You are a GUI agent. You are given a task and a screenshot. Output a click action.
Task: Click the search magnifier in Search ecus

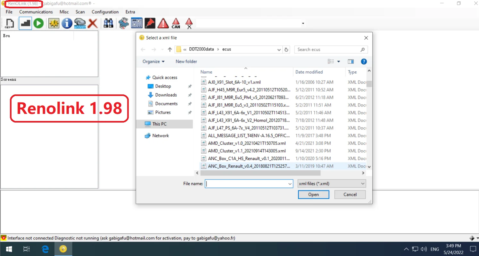click(362, 50)
